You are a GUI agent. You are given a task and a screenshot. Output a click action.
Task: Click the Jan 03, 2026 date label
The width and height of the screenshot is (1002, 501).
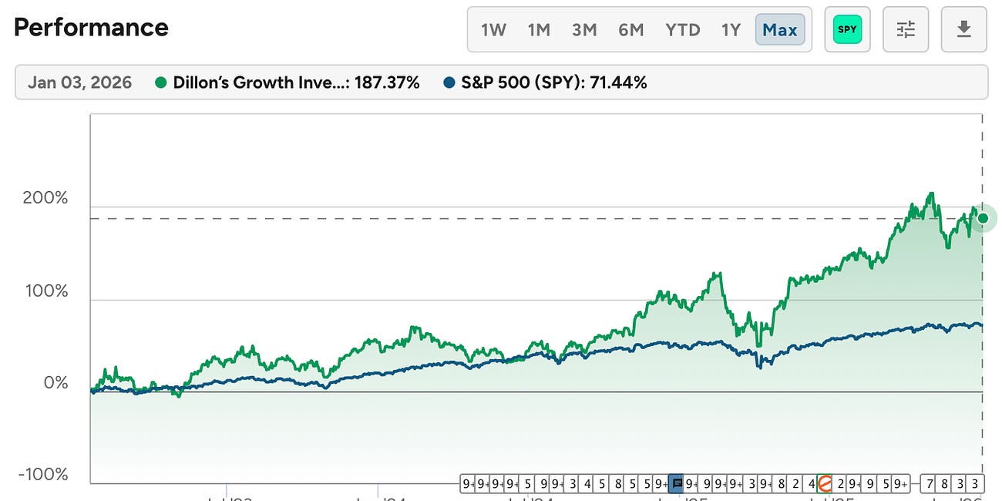[79, 82]
